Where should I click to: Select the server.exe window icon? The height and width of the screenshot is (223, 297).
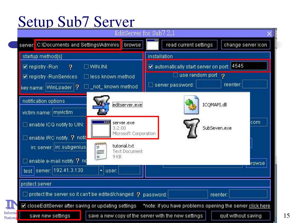click(101, 128)
